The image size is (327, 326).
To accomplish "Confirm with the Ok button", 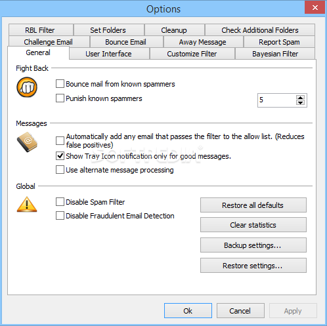I will click(188, 310).
